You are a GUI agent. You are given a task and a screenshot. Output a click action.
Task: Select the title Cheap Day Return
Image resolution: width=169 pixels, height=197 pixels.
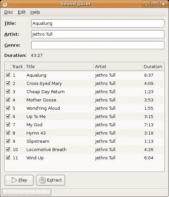coord(45,92)
